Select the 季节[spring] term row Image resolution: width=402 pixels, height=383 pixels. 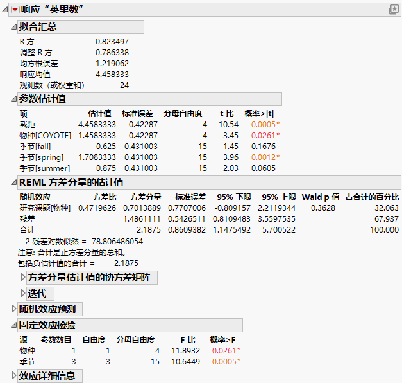click(150, 157)
